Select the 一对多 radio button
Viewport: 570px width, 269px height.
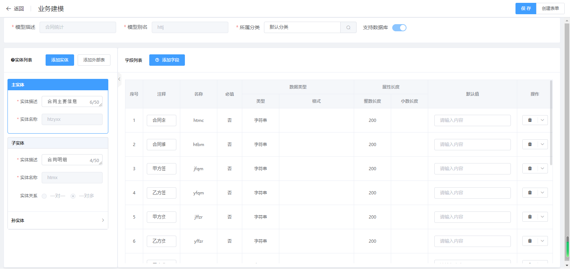pyautogui.click(x=73, y=196)
